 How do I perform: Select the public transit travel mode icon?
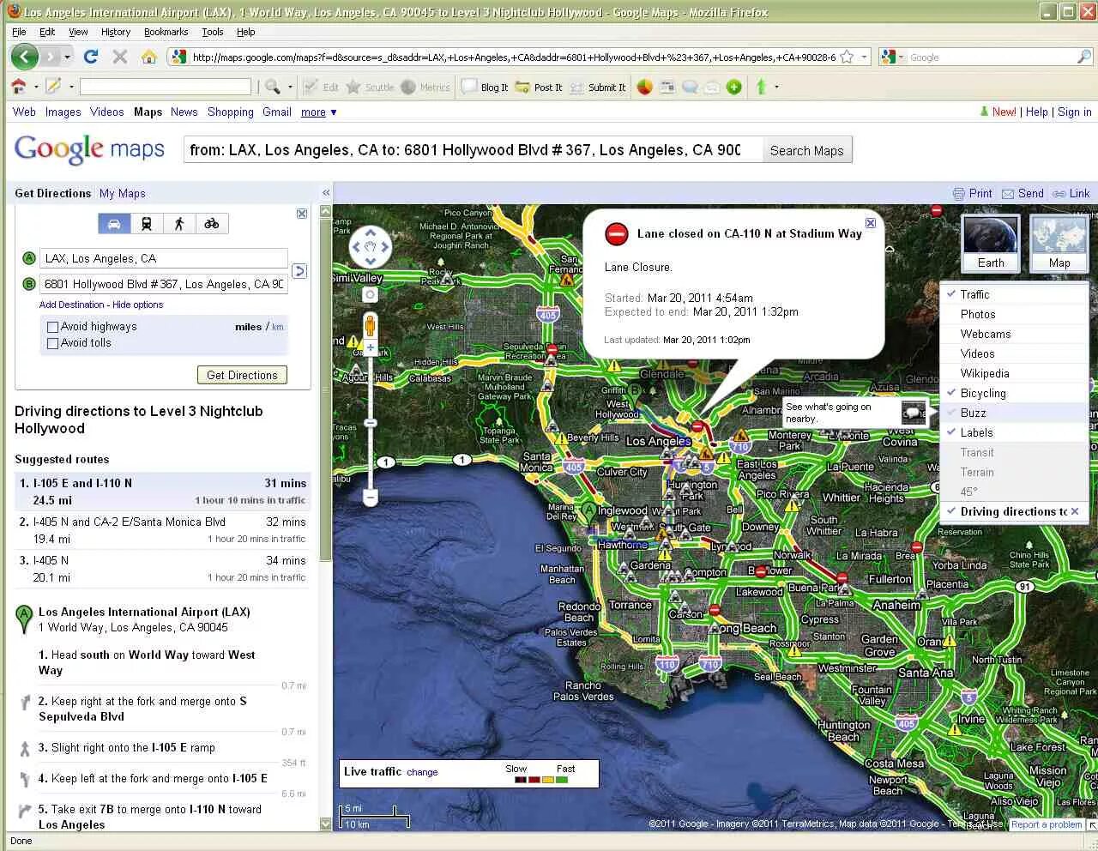click(x=147, y=224)
